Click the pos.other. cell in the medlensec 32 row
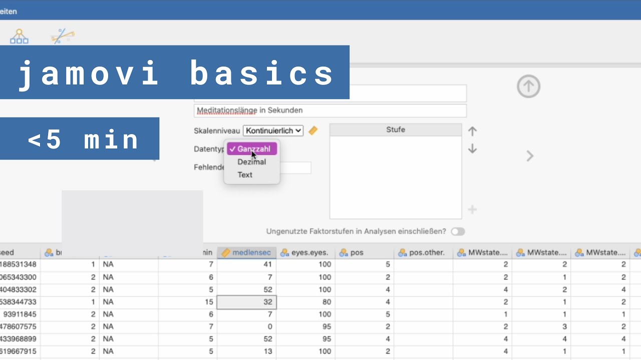 click(x=424, y=302)
